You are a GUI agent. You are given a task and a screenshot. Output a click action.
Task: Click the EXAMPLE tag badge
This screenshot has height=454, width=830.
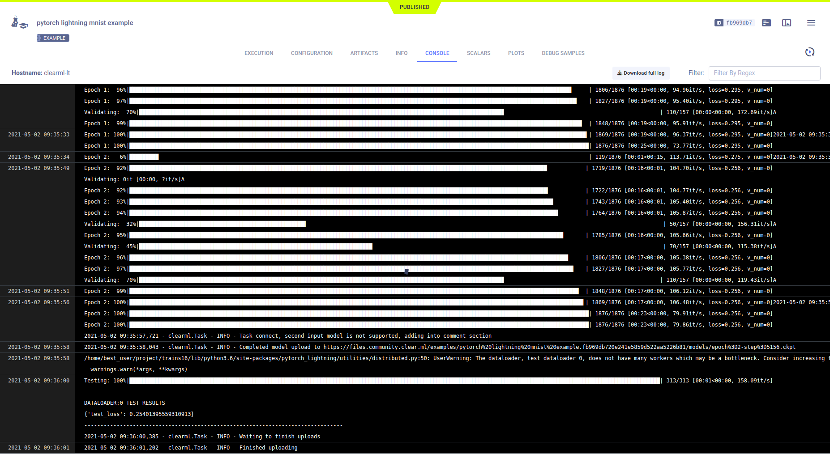pyautogui.click(x=53, y=38)
